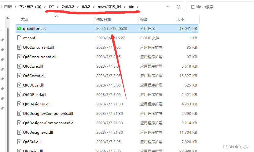Click the 625 KB size of Qt6DBus.dll
The image size is (254, 152).
(191, 85)
